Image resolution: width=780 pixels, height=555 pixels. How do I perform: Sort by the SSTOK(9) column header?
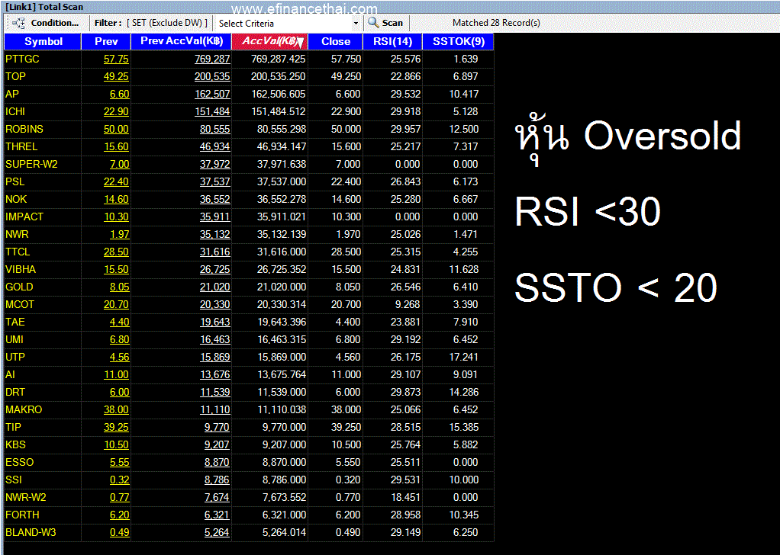coord(458,41)
